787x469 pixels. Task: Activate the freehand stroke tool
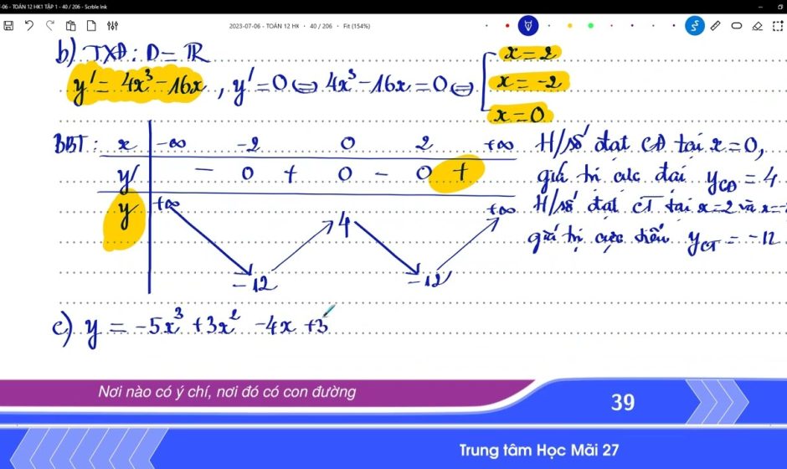point(694,25)
